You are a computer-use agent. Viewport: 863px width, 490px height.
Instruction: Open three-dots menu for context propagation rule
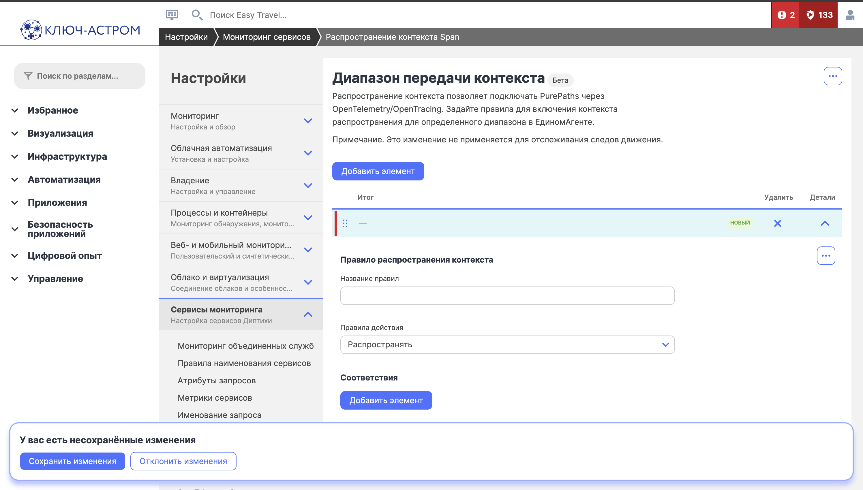click(826, 256)
